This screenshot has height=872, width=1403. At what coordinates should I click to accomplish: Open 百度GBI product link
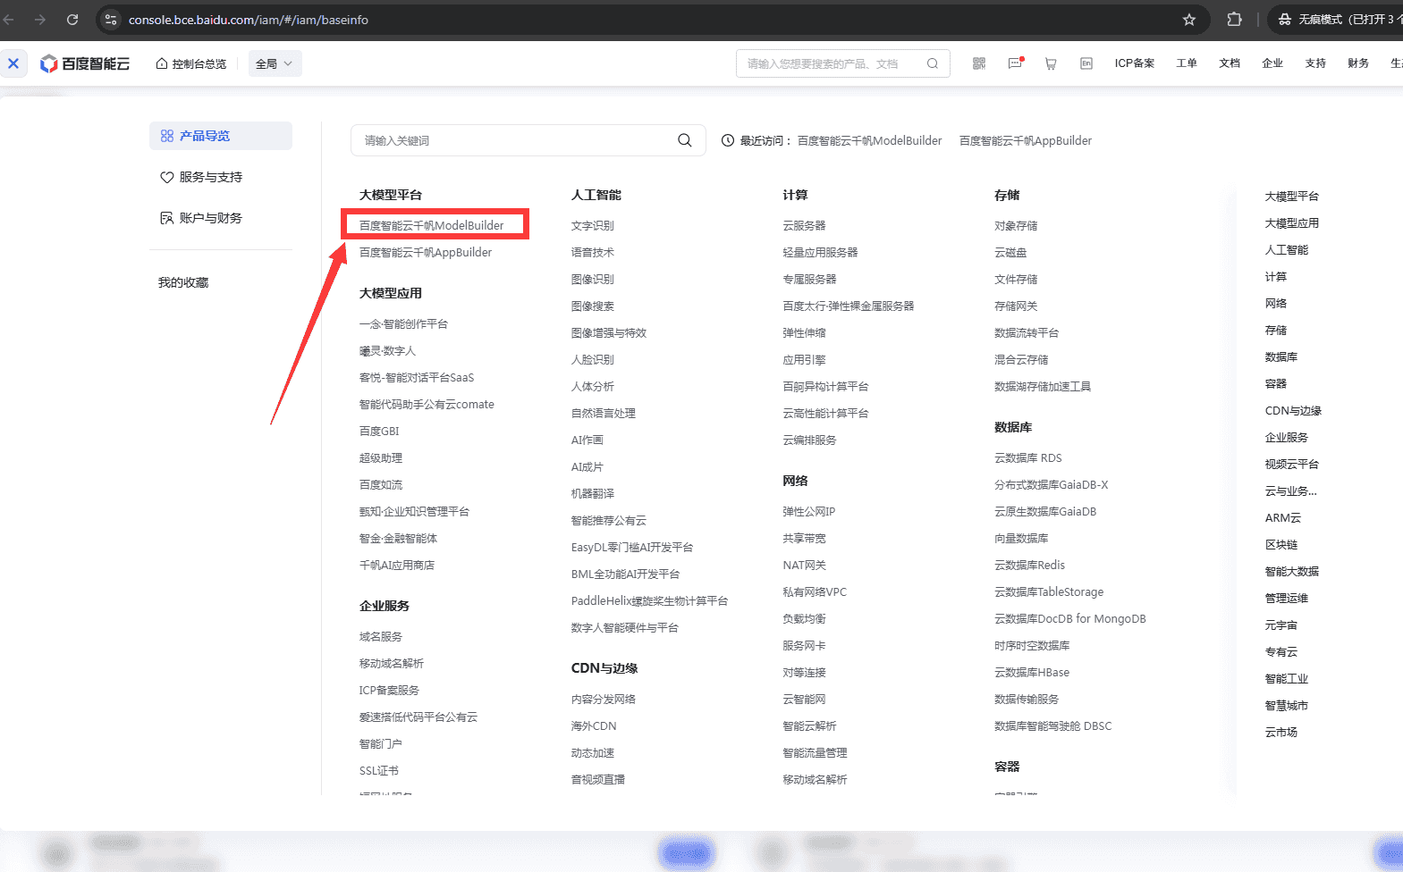[379, 431]
